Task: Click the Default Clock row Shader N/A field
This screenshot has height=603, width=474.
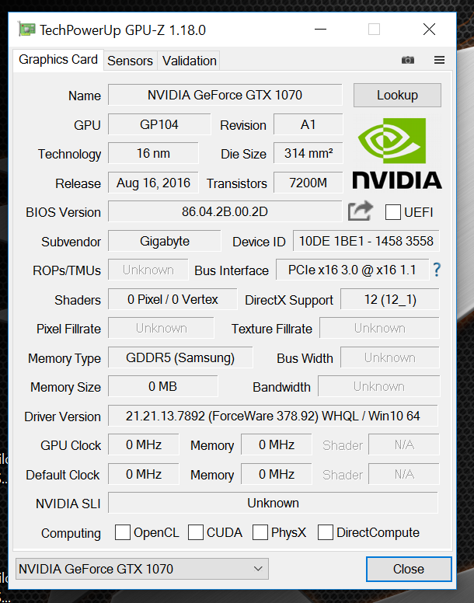Action: 404,474
